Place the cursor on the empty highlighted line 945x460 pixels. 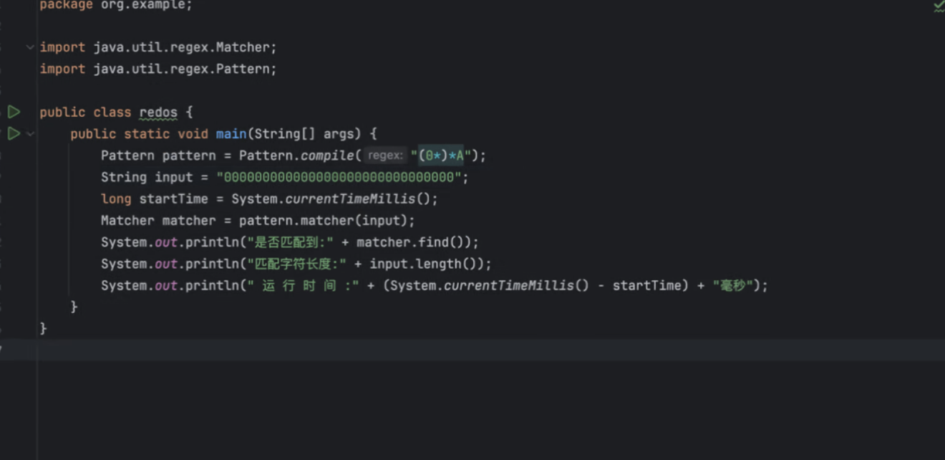coord(430,350)
